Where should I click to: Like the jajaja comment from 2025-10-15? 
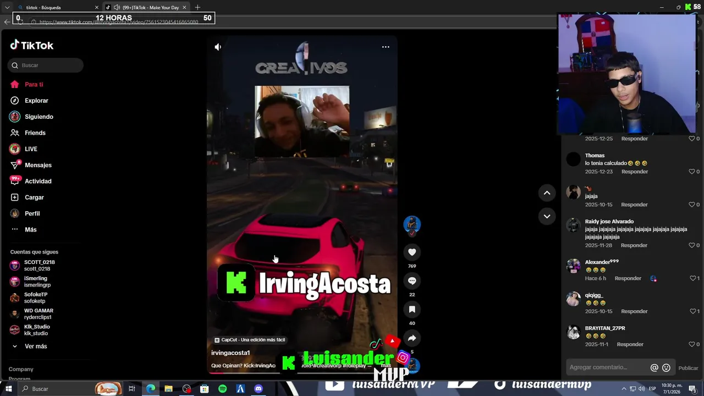pyautogui.click(x=692, y=205)
